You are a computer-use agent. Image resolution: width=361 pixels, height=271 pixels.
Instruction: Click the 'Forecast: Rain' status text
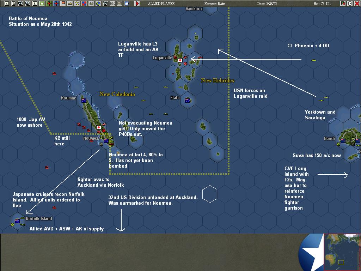[x=215, y=4]
